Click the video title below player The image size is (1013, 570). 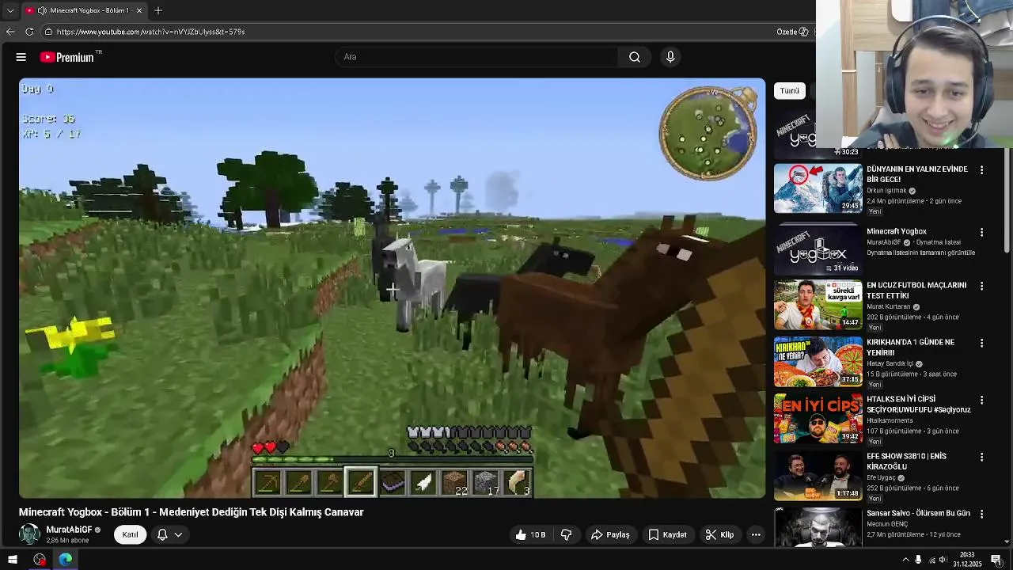click(192, 512)
